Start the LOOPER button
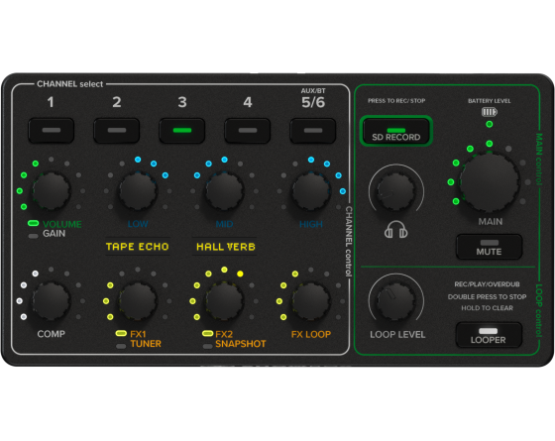This screenshot has height=441, width=555. coord(489,335)
